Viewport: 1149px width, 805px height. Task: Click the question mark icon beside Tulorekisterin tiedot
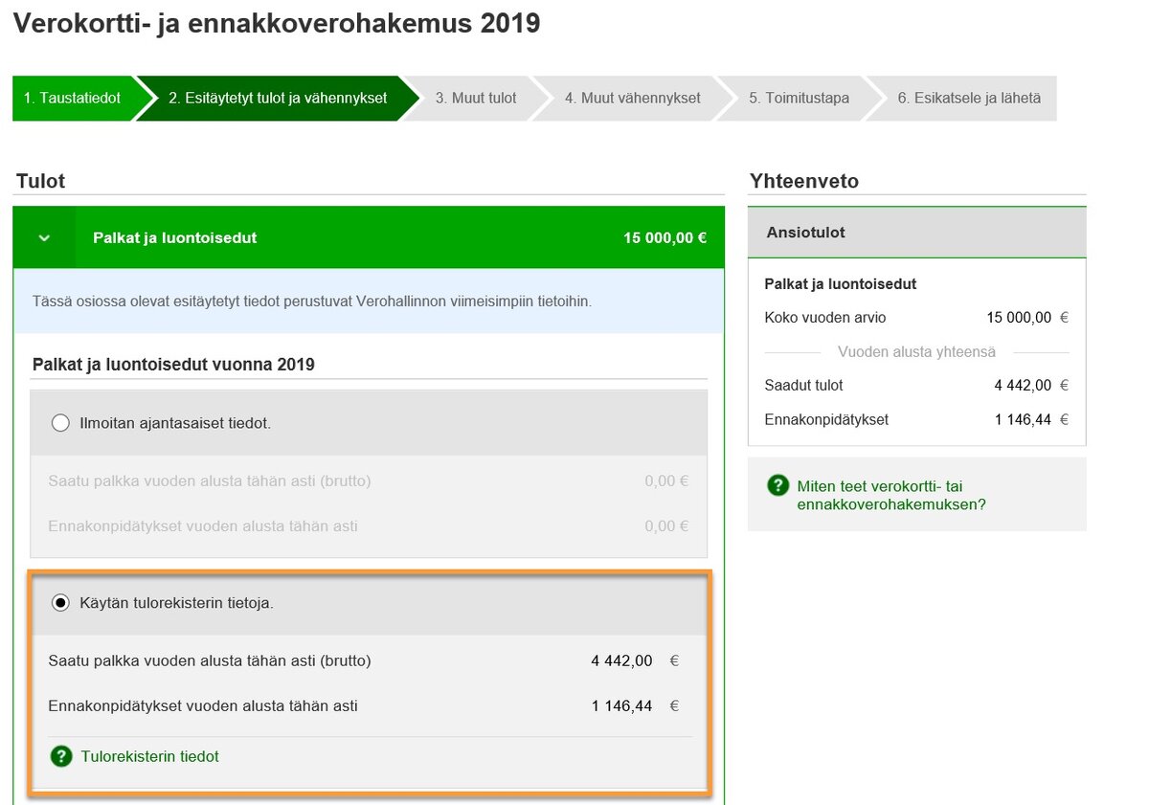[x=61, y=756]
